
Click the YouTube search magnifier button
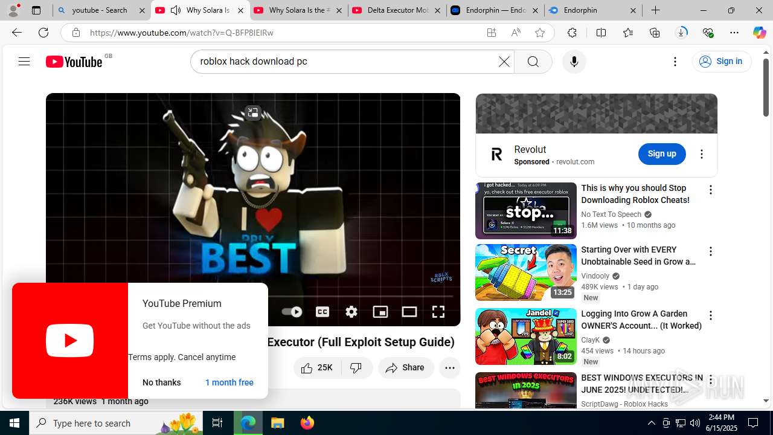coord(533,62)
